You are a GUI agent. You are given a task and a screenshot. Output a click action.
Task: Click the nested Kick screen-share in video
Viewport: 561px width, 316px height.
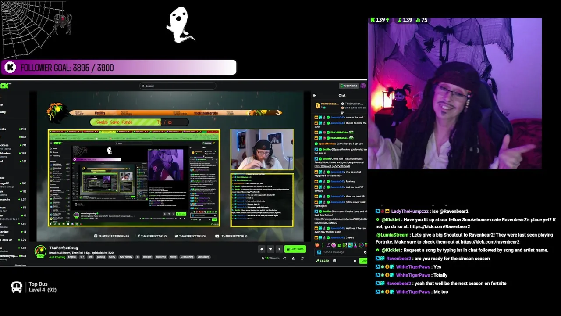[x=134, y=178]
